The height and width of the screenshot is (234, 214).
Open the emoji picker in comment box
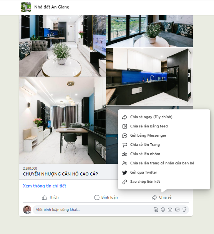point(163,210)
